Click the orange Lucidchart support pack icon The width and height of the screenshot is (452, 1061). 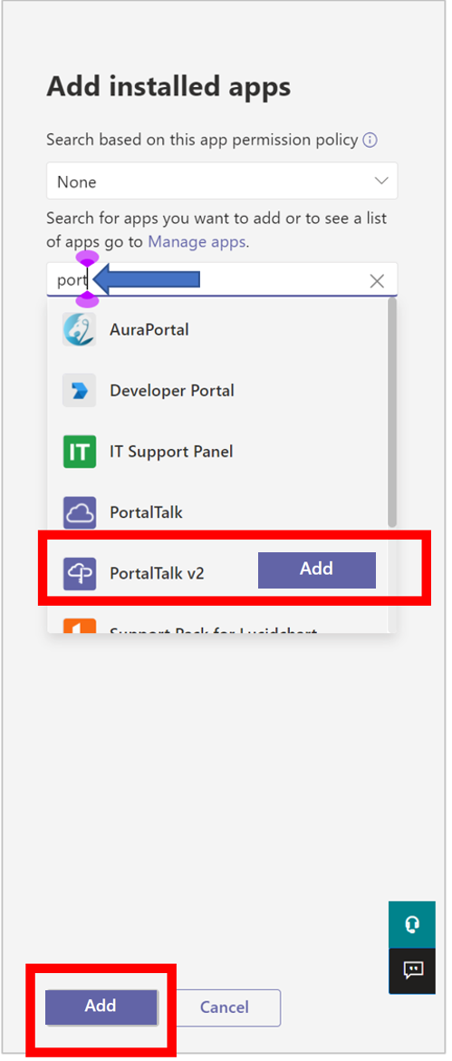click(x=79, y=626)
